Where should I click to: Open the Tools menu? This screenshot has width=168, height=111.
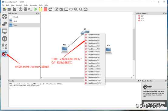41,5
